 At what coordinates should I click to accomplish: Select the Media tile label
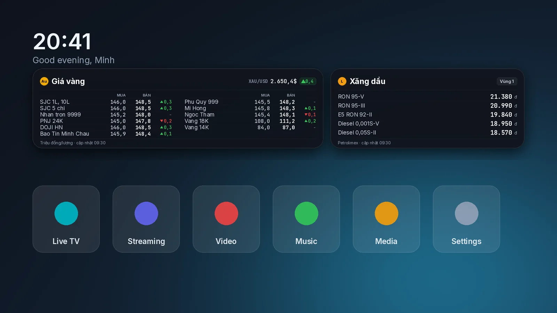386,241
